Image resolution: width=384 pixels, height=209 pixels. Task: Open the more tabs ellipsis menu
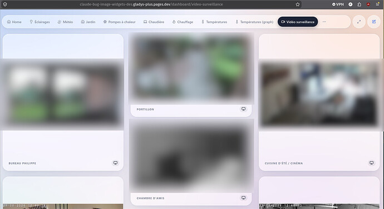pos(324,22)
